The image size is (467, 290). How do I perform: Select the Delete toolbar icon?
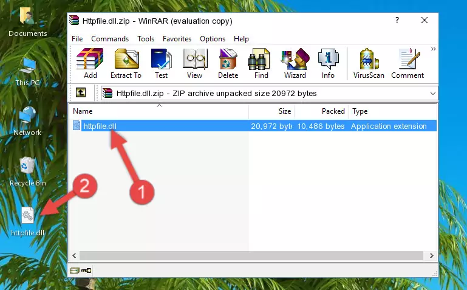(228, 63)
